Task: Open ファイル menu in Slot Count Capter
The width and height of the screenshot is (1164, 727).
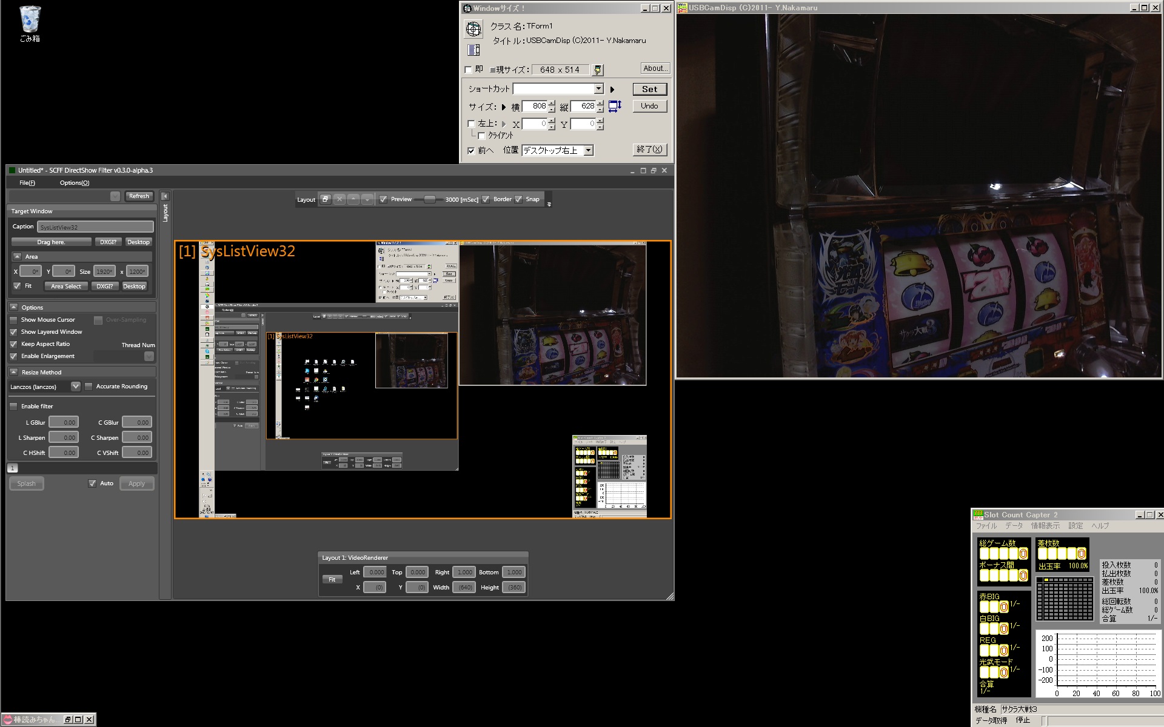Action: (986, 526)
